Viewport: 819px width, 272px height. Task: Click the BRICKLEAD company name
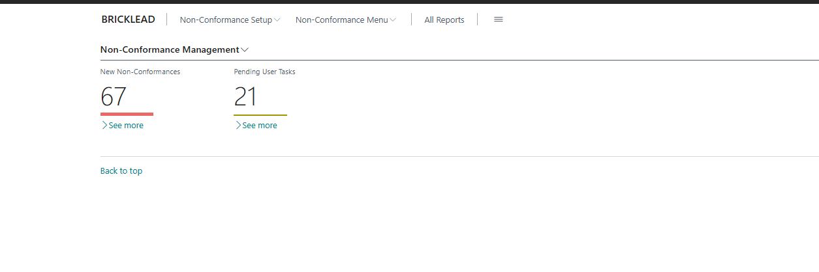[129, 20]
